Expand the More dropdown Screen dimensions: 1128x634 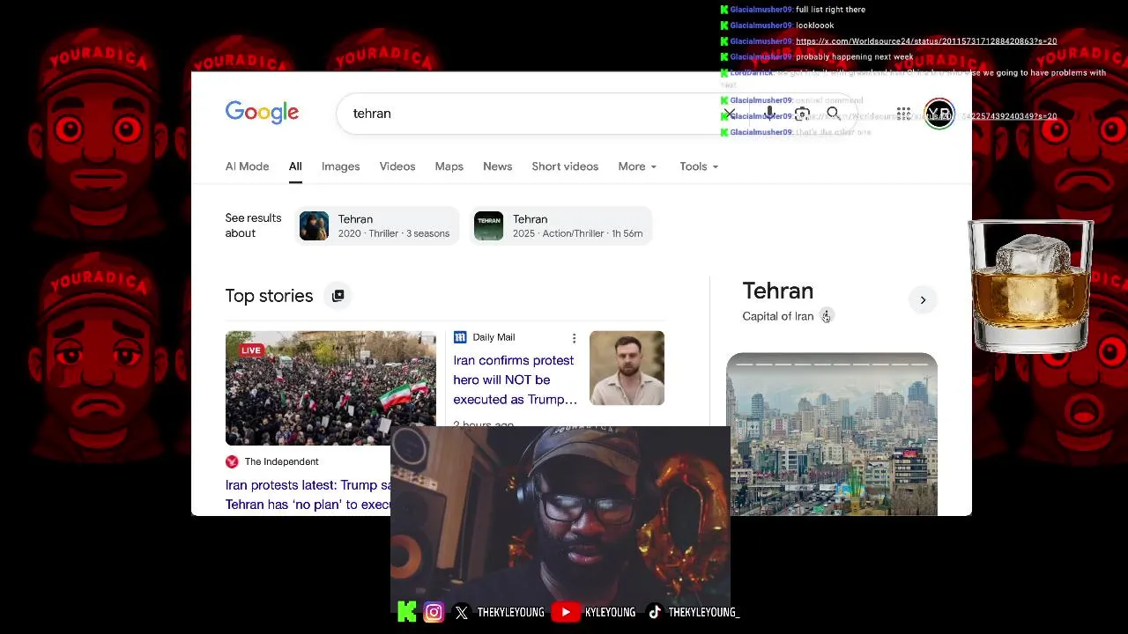637,166
